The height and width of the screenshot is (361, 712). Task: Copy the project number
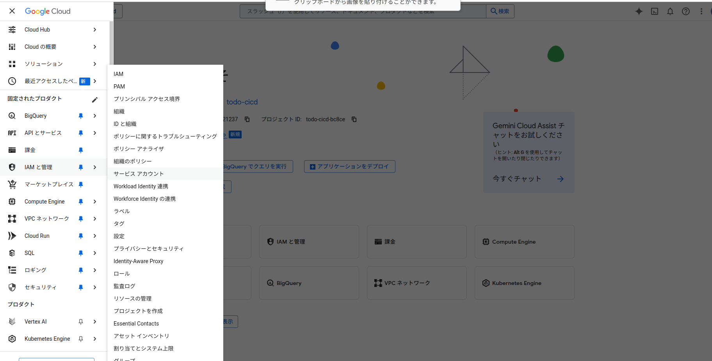point(247,119)
